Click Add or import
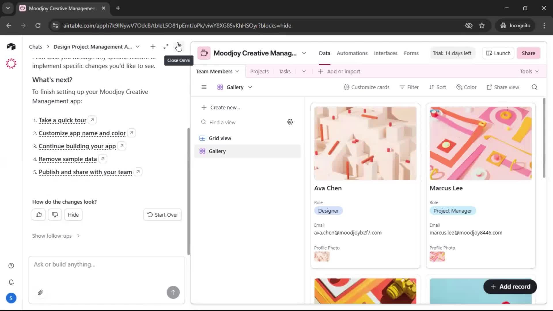The image size is (553, 311). pos(339,71)
